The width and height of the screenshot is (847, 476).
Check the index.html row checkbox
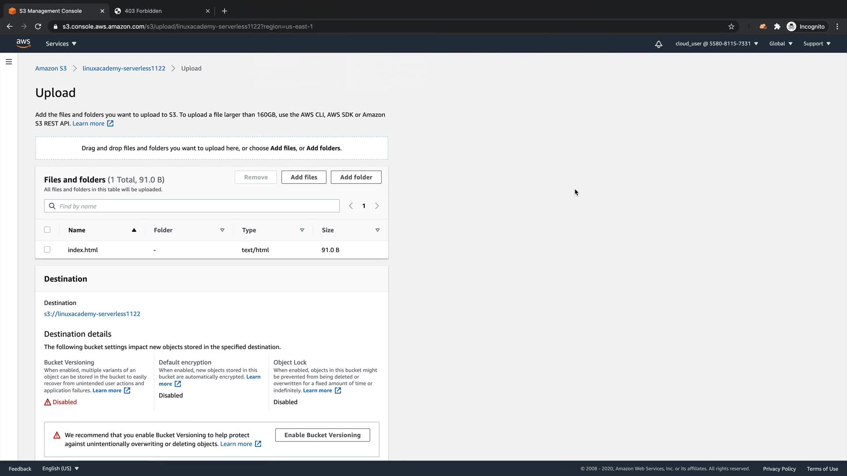47,249
